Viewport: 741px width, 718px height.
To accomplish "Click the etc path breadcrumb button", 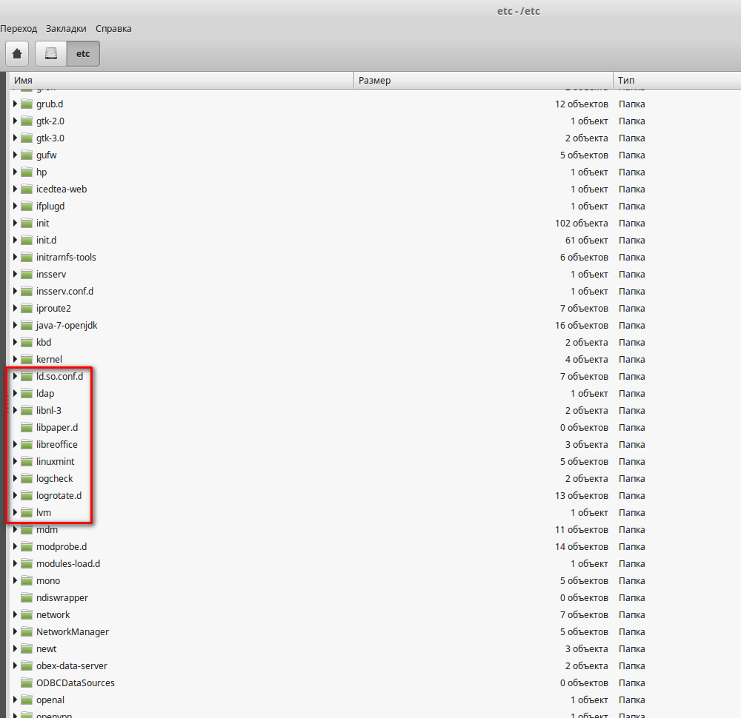I will 83,54.
